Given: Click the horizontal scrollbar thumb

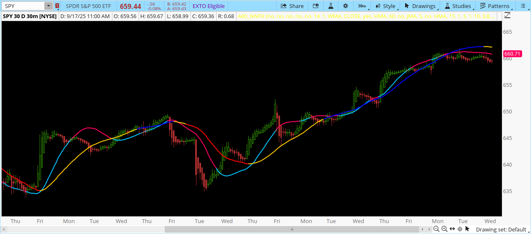Looking at the screenshot, I should pyautogui.click(x=292, y=229).
